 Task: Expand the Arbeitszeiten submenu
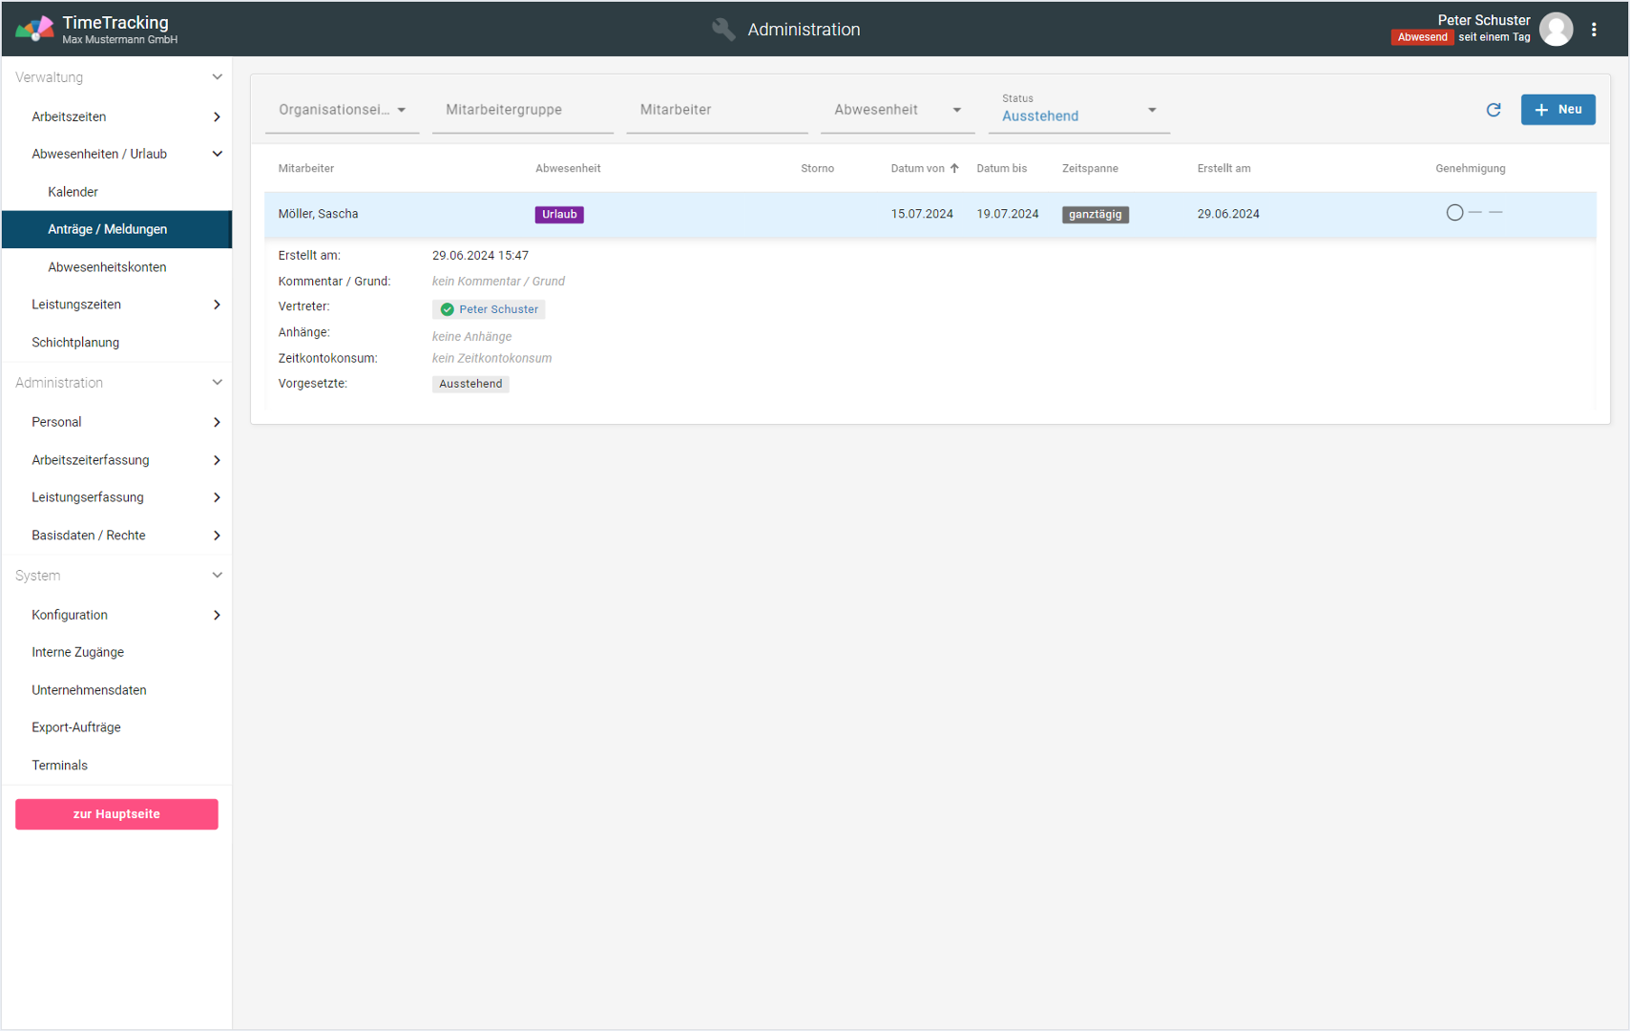[x=217, y=116]
